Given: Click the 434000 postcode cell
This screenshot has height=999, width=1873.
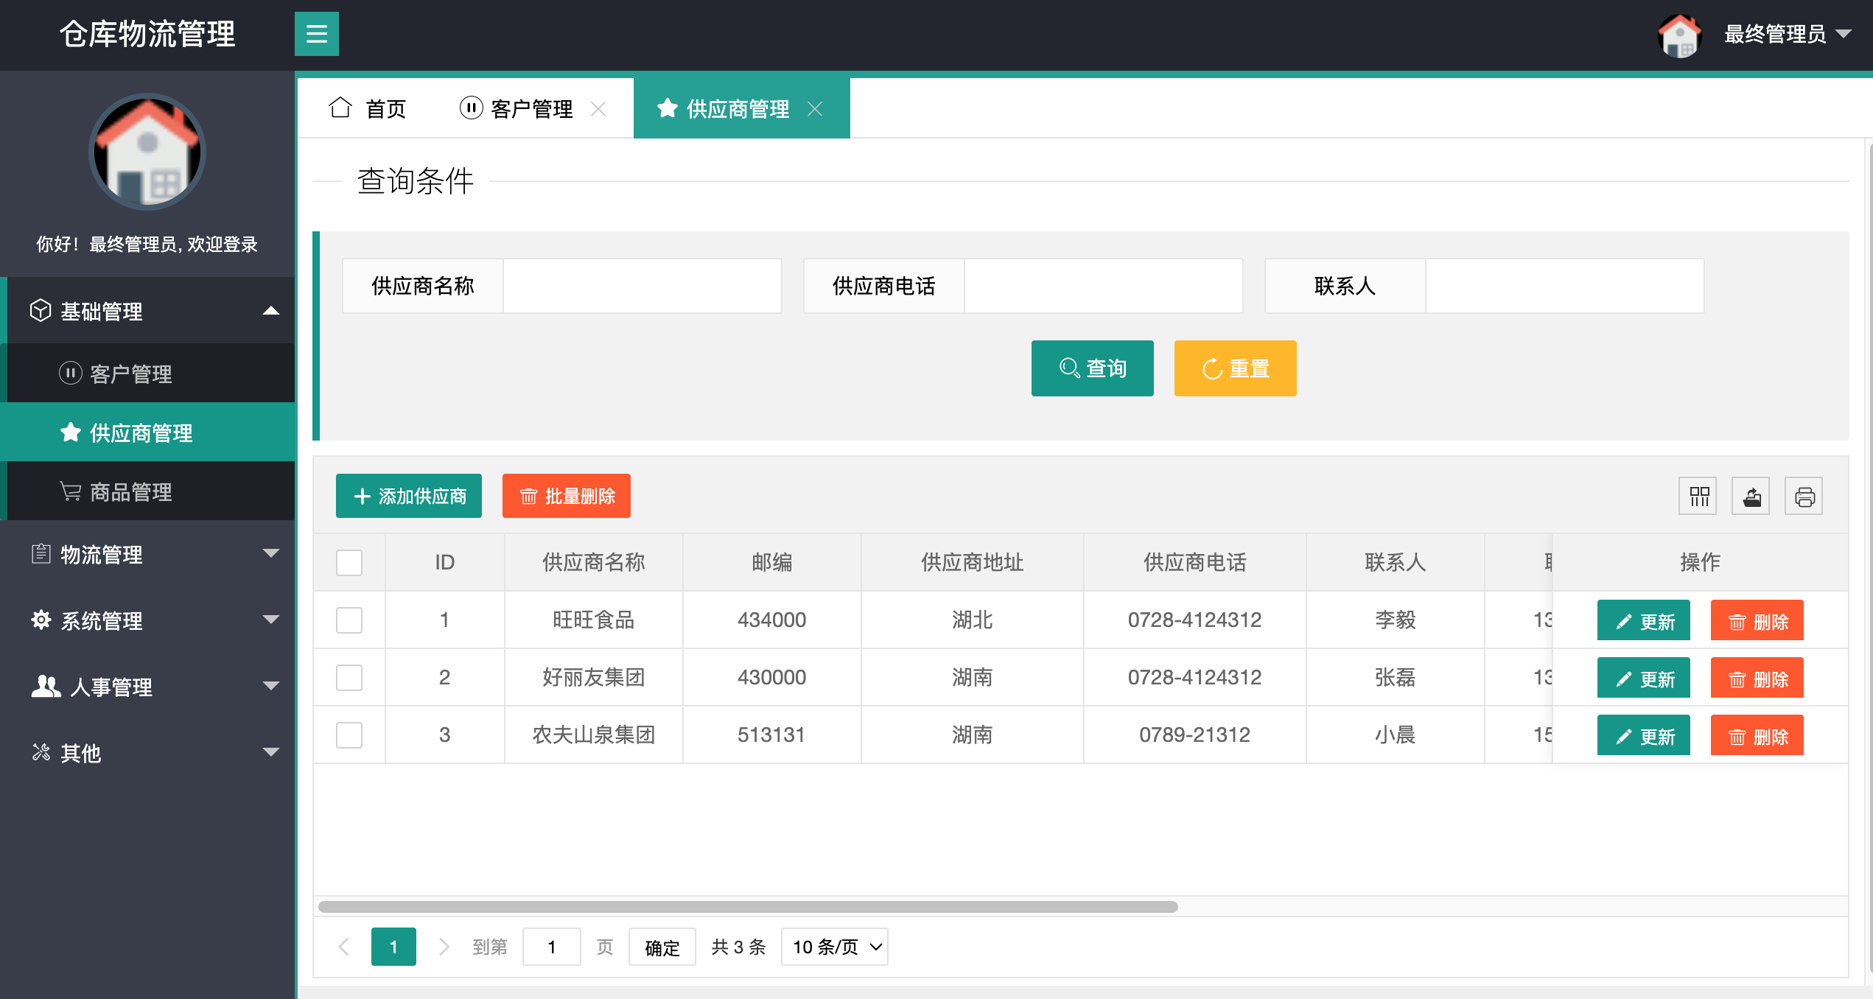Looking at the screenshot, I should [x=772, y=620].
